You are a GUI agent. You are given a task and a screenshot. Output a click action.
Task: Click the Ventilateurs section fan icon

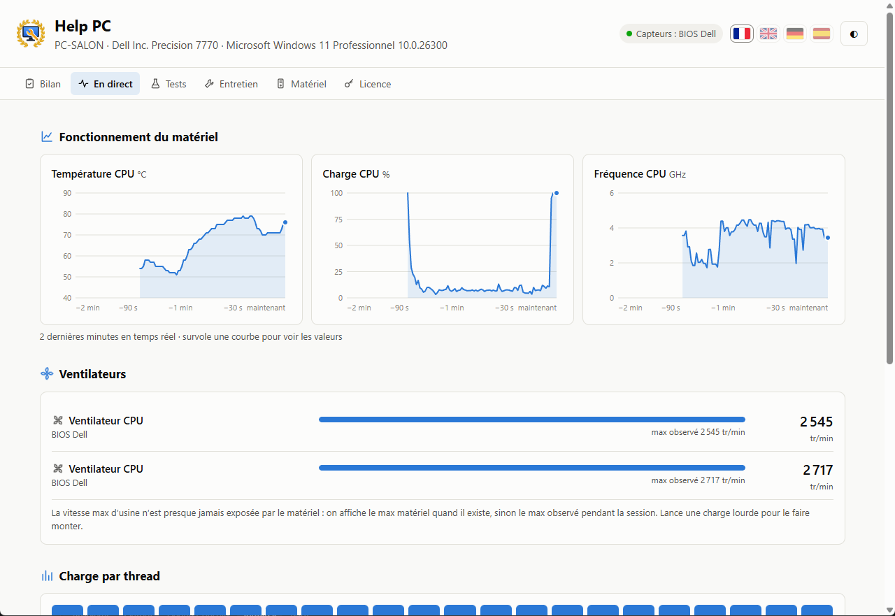tap(47, 374)
